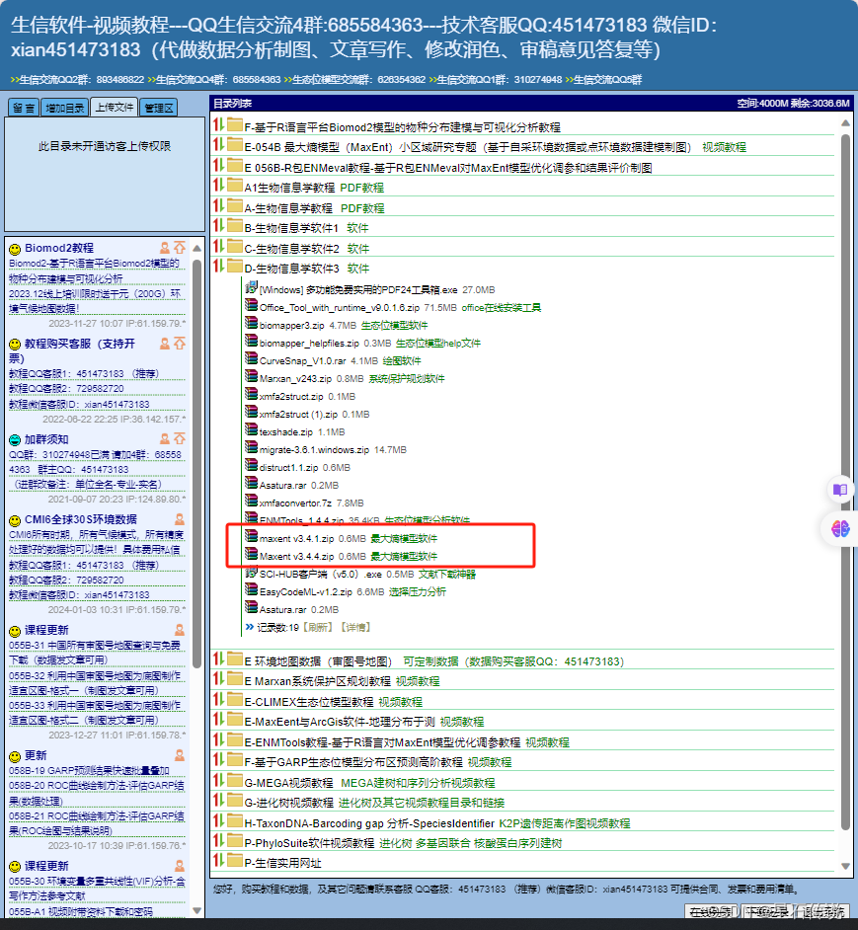Click the person icon on Biomod2教程 post
Screen dimensions: 858x930
pos(164,248)
